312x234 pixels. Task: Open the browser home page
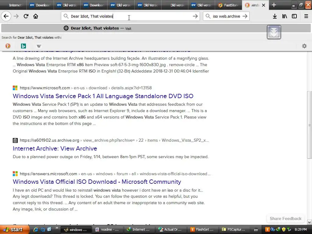click(x=36, y=16)
